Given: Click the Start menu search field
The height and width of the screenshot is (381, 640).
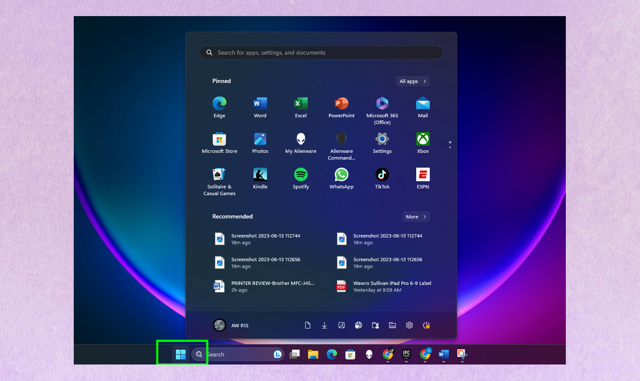Looking at the screenshot, I should 321,52.
